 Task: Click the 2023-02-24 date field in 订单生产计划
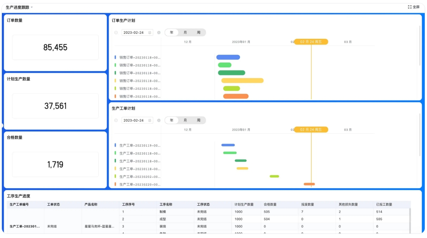[x=134, y=33]
